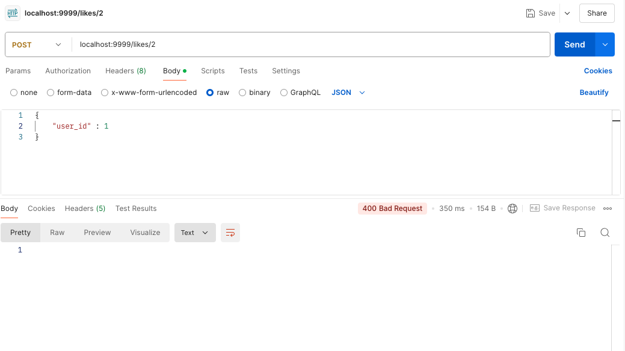Screen dimensions: 625x351
Task: Click the localhost:9999/likes/2 request title
Action: 64,13
